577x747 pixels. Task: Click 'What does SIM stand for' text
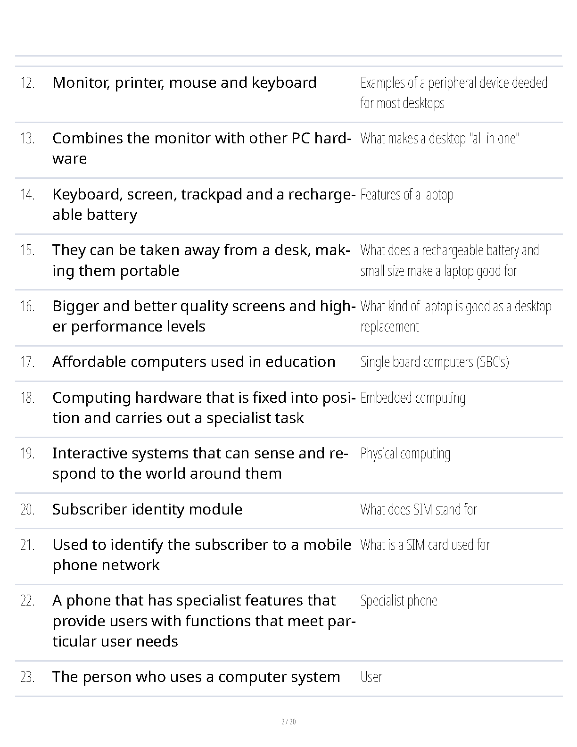418,510
